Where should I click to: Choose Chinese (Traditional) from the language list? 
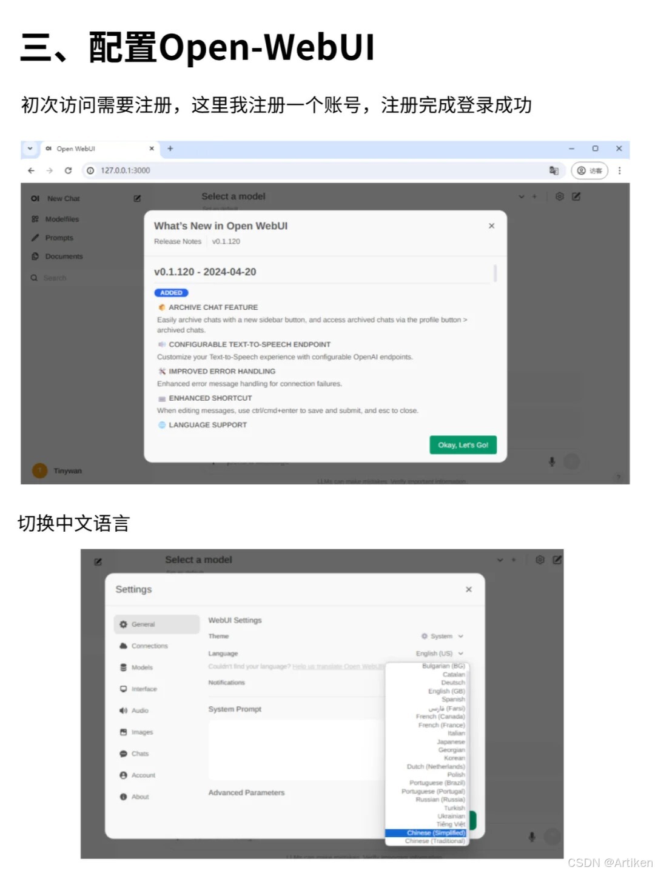point(427,841)
